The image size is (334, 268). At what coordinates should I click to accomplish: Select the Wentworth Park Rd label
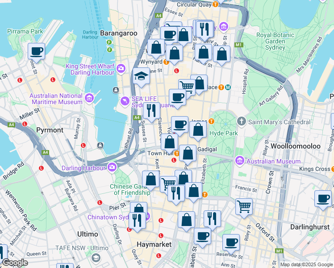(x=21, y=211)
